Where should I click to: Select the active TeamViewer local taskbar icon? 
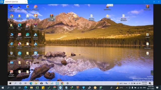coord(60,88)
